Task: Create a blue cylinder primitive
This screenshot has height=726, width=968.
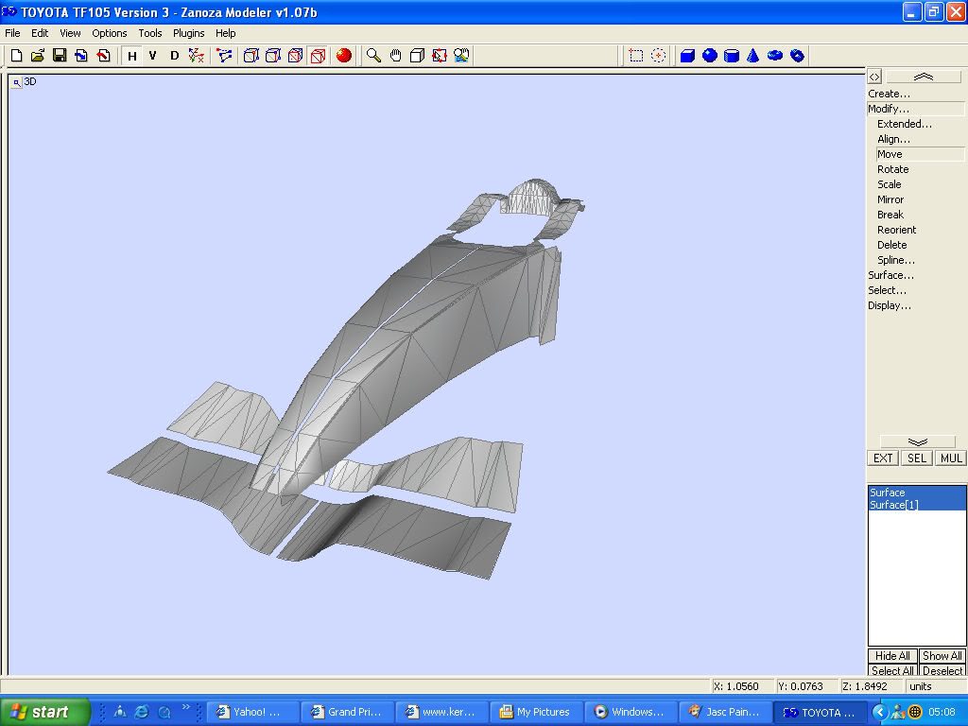Action: [732, 56]
